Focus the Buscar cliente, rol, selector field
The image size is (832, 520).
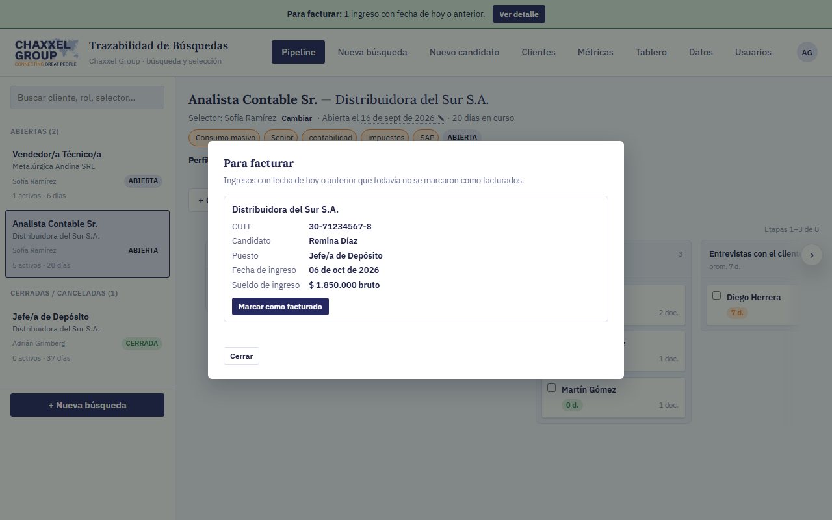[x=87, y=97]
